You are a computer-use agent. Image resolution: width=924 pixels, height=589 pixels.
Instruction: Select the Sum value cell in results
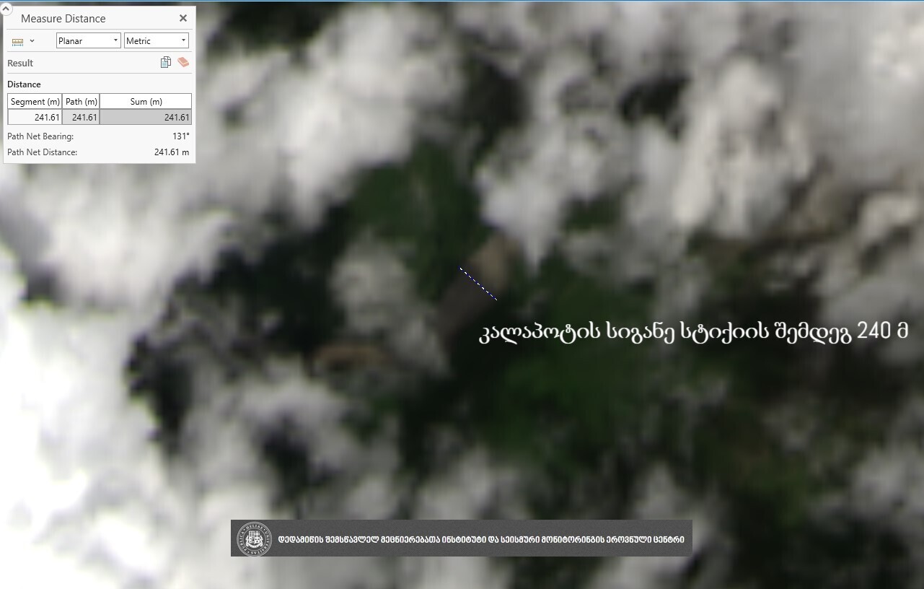pyautogui.click(x=146, y=118)
